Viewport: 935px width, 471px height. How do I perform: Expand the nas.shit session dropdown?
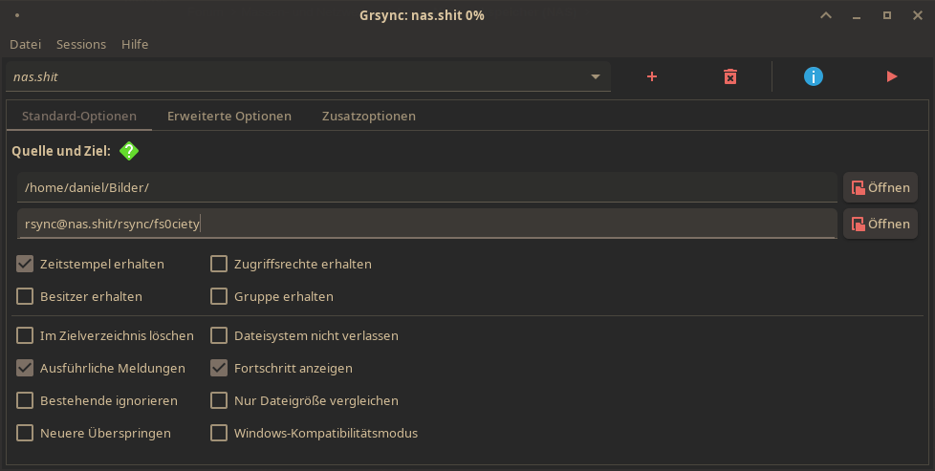595,76
